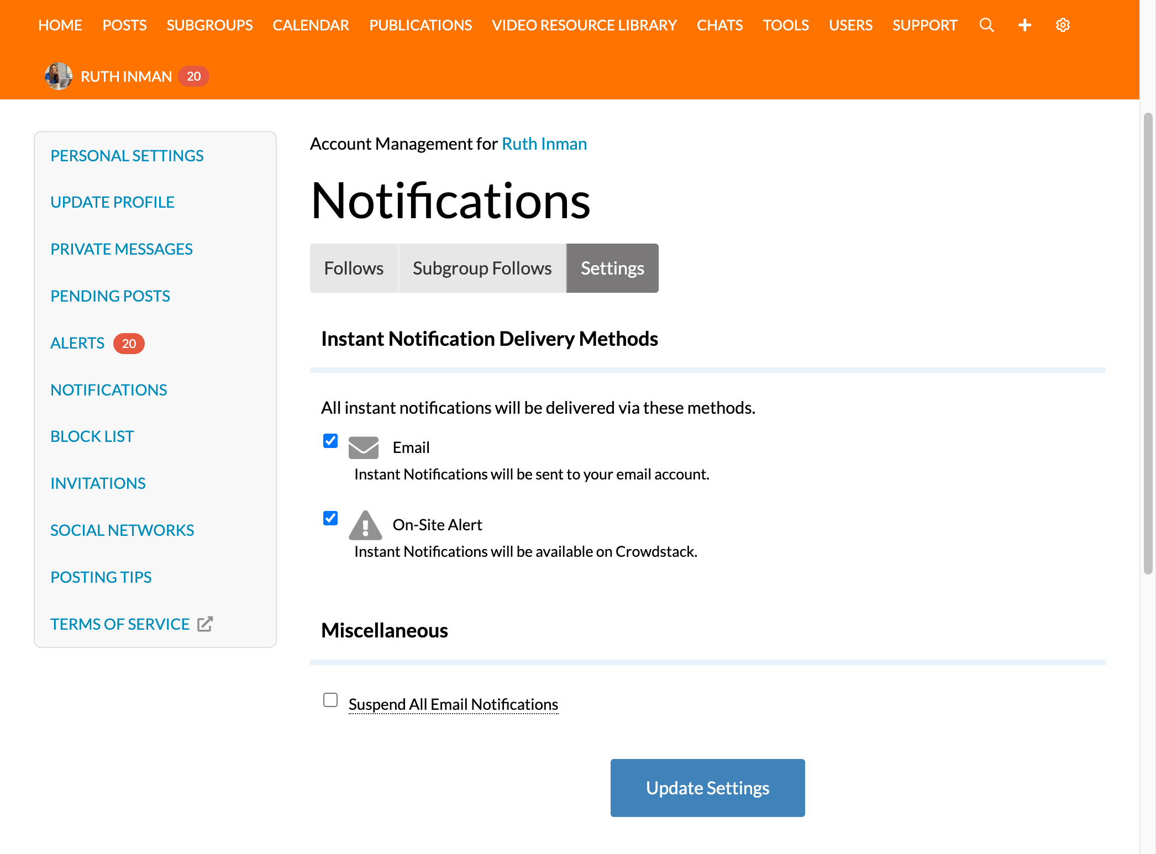Open the Alerts sidebar link
Screen dimensions: 1156x854
[77, 343]
